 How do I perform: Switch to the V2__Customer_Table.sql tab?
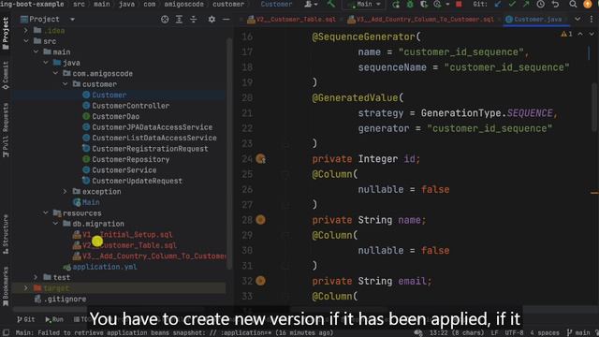(x=291, y=19)
